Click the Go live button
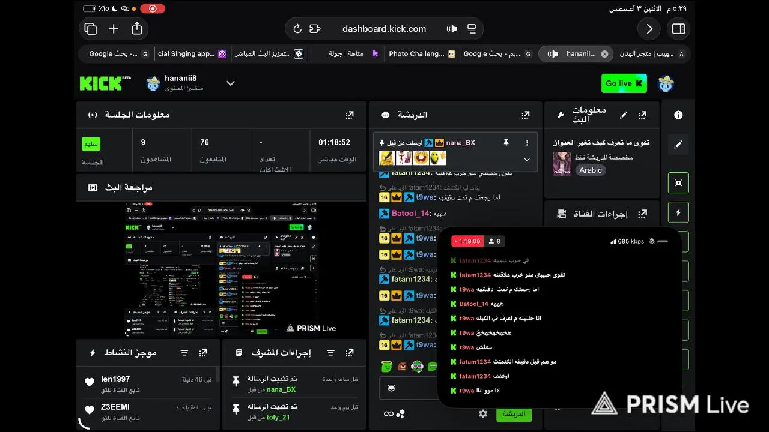The image size is (769, 432). (624, 83)
